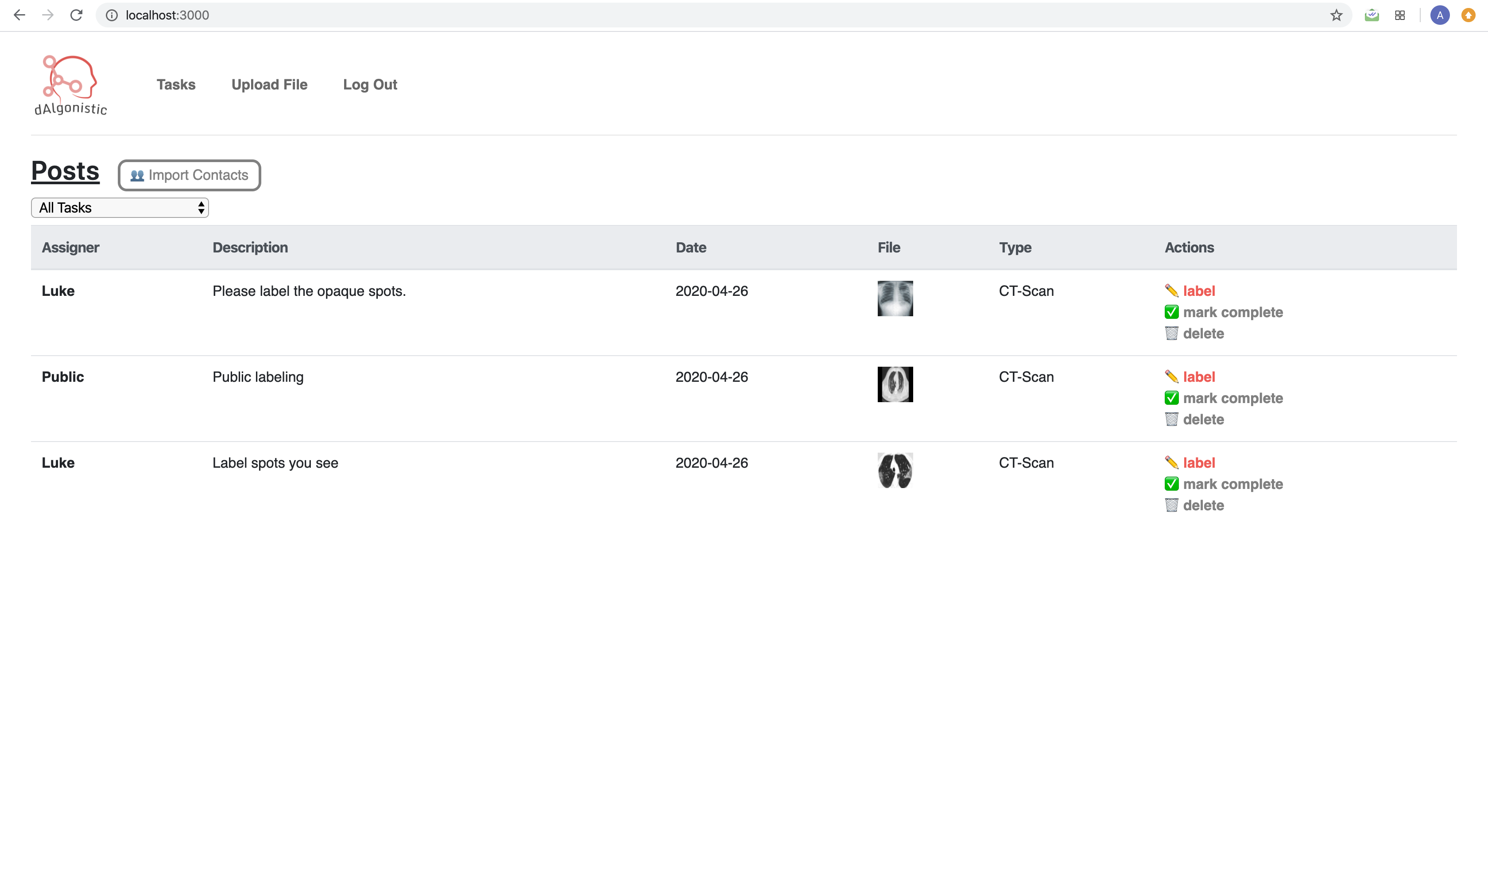Click Log Out in the navigation

370,85
